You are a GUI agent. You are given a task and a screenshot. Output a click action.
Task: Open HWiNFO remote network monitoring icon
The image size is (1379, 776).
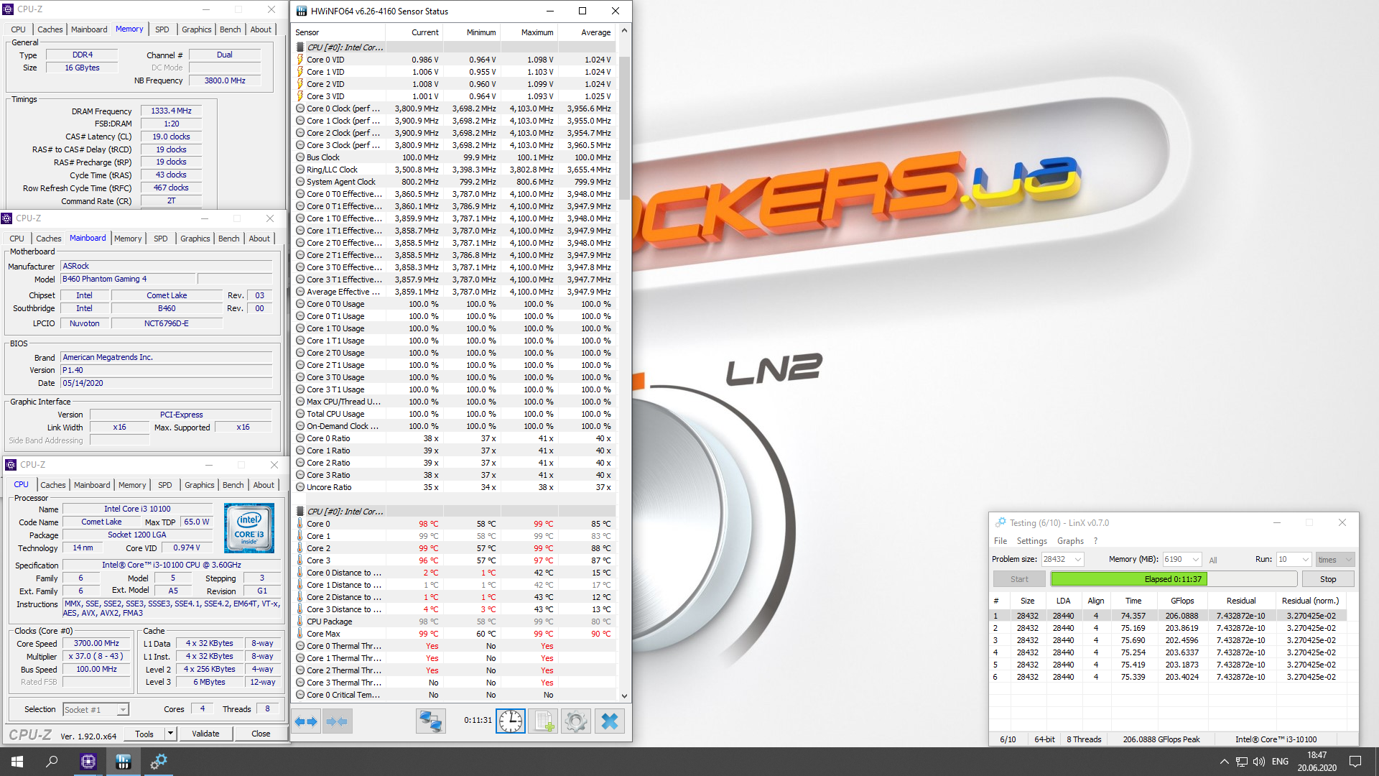click(431, 721)
